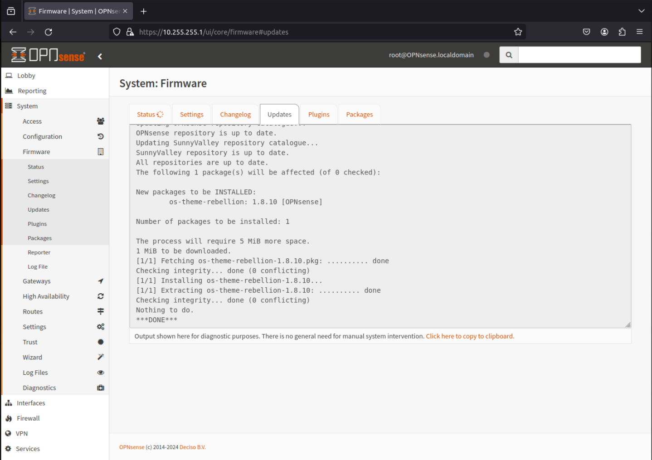Open the site security lock icon

click(x=130, y=32)
